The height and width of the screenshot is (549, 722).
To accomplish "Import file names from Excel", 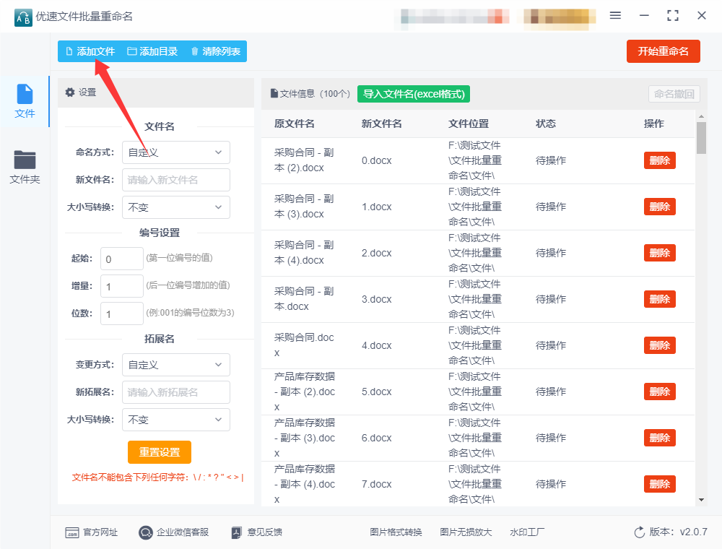I will tap(414, 94).
